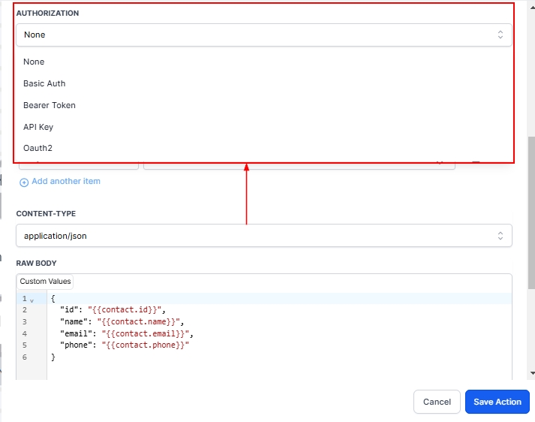Select the Basic Auth authorization option
Viewport: 535px width, 422px height.
click(x=44, y=83)
